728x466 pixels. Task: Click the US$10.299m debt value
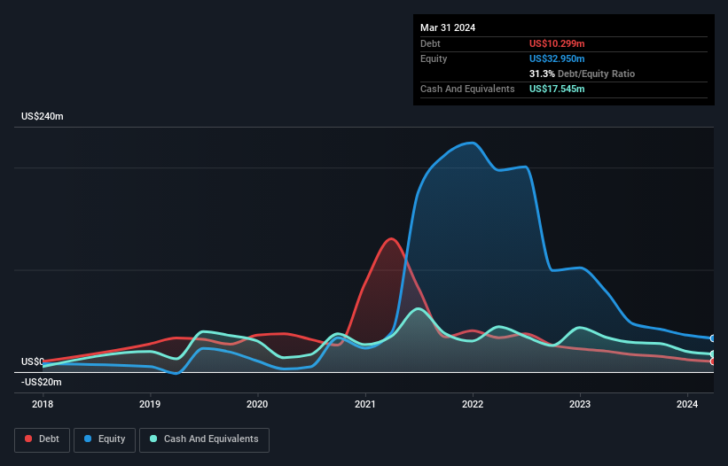pyautogui.click(x=557, y=43)
